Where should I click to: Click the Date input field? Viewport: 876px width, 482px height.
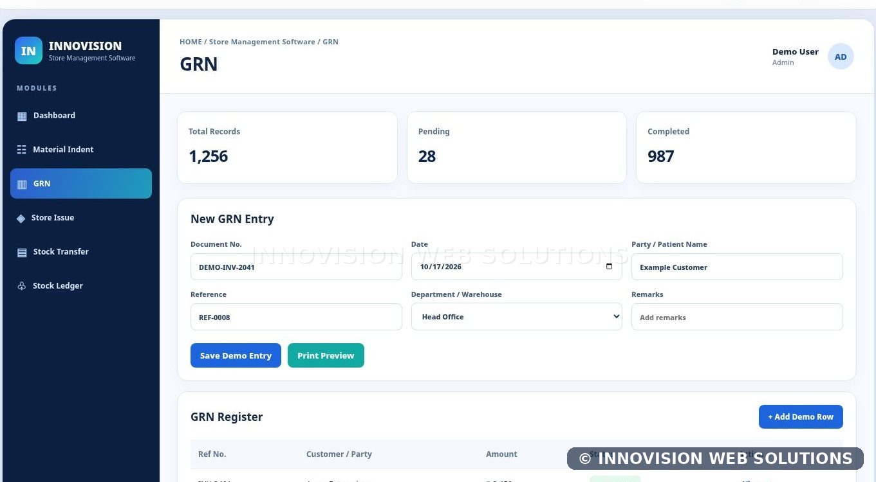tap(517, 267)
